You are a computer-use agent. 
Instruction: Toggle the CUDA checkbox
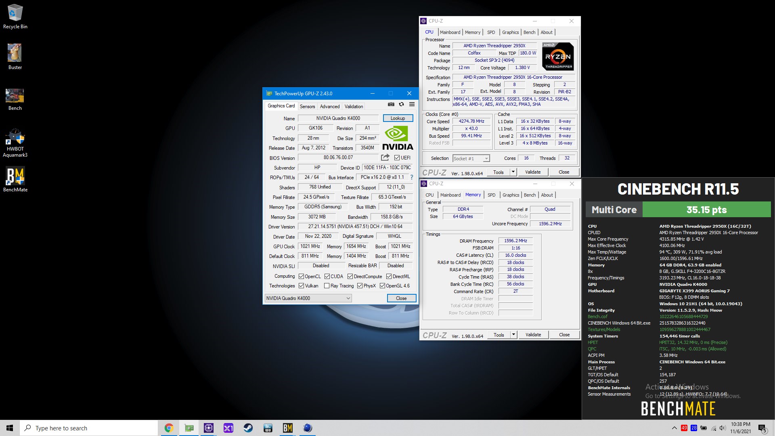(327, 277)
